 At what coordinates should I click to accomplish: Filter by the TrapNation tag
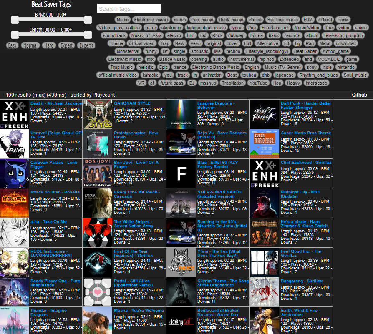click(x=232, y=83)
